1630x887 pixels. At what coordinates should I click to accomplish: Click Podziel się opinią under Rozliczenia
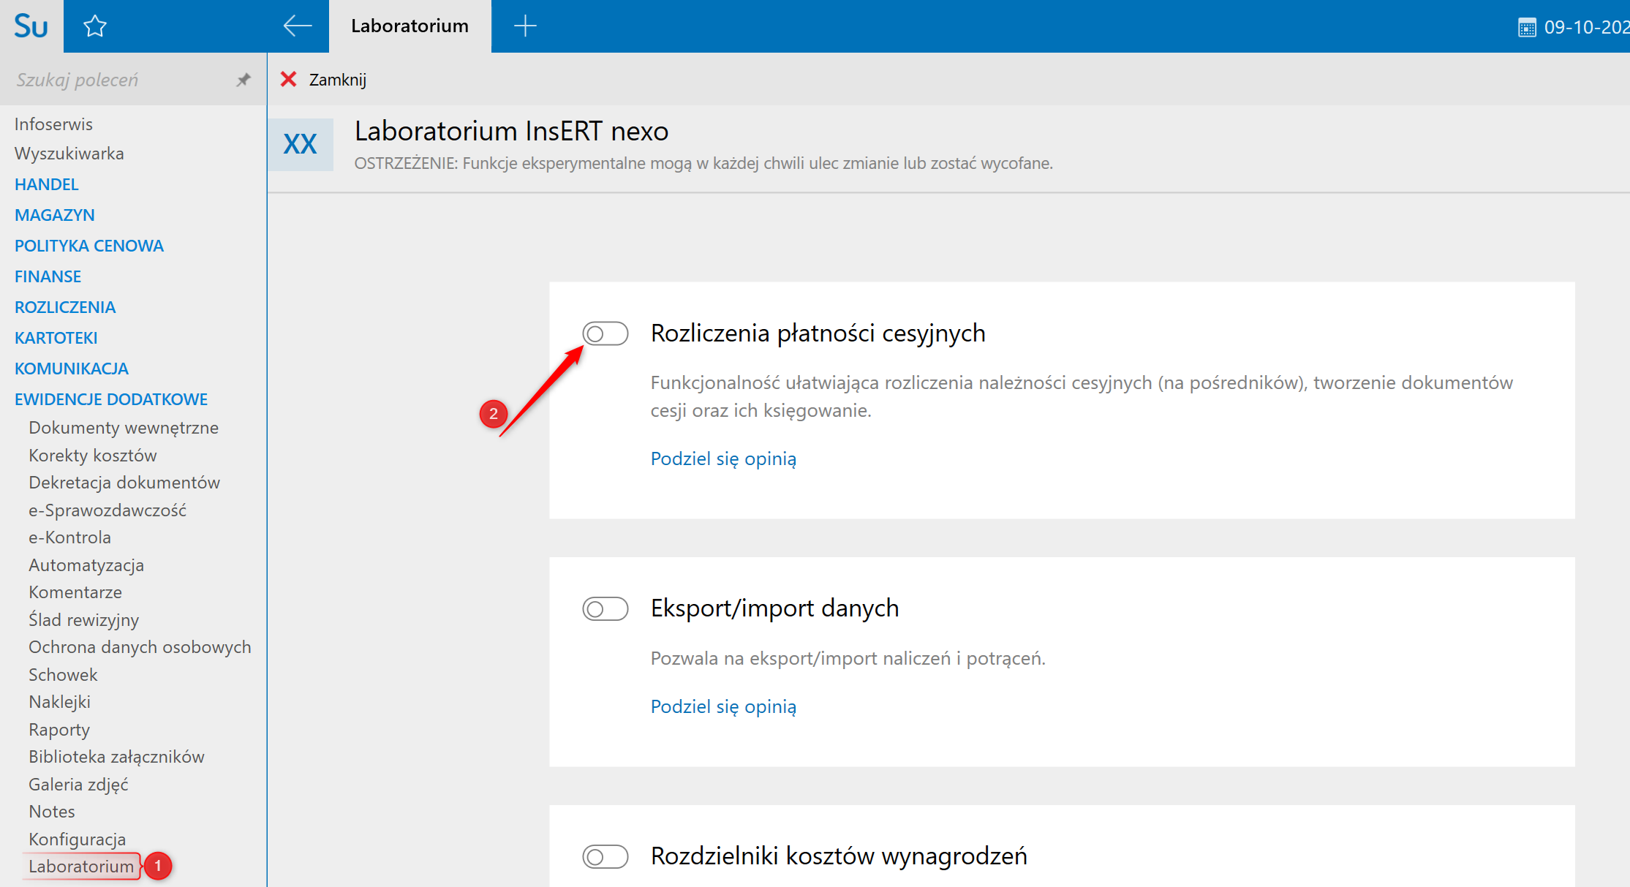tap(722, 458)
